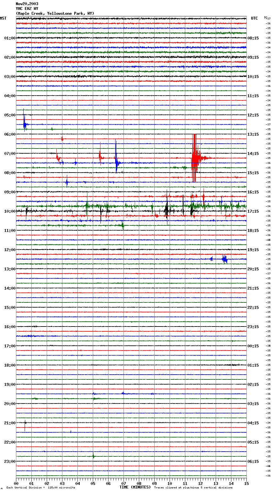Select the 23:15 UTC time label
Screen dimensions: 272x492
253,327
